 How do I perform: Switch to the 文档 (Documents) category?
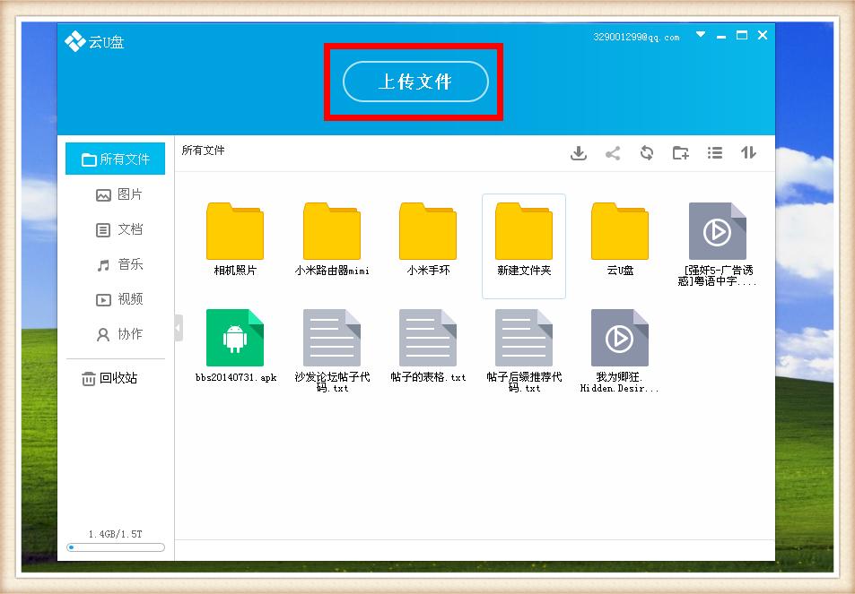pyautogui.click(x=115, y=229)
